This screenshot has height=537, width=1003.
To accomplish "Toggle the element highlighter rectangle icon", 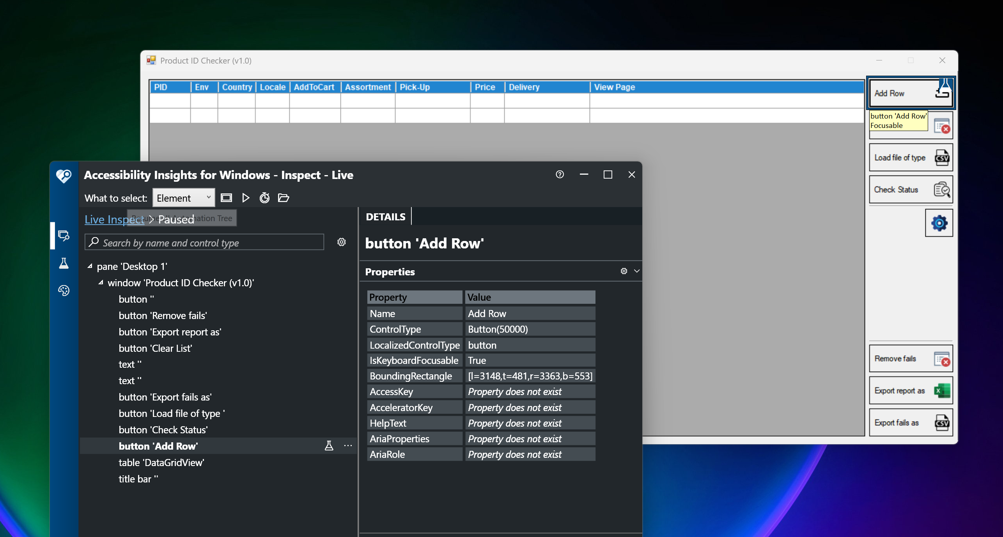I will tap(226, 198).
